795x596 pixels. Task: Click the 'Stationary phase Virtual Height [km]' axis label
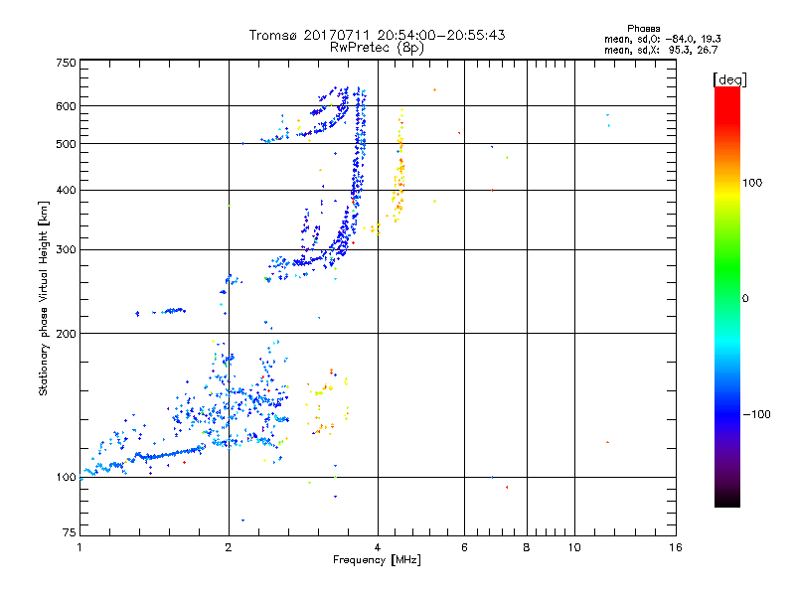44,299
